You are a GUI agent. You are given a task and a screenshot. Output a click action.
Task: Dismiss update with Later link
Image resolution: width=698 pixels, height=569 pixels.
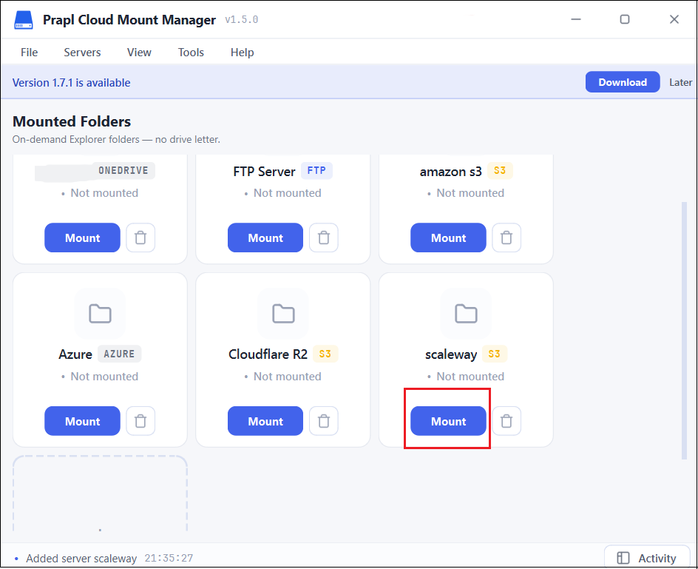pyautogui.click(x=681, y=82)
